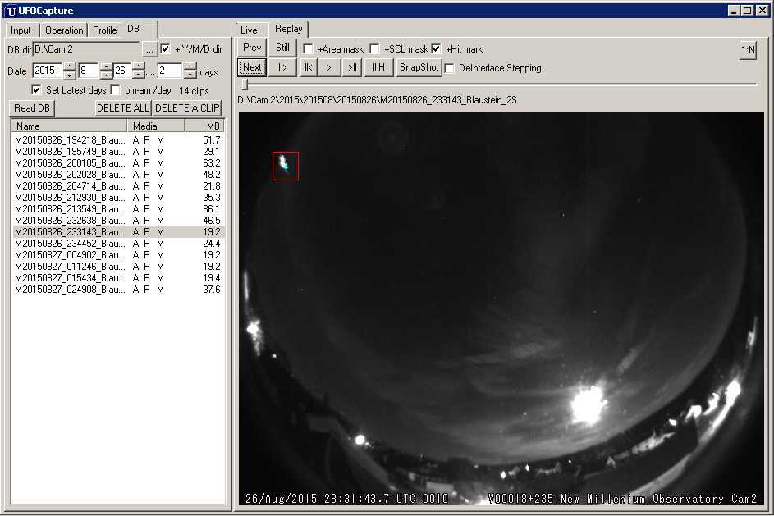
Task: Click DELETE A CLIP button
Action: 187,108
